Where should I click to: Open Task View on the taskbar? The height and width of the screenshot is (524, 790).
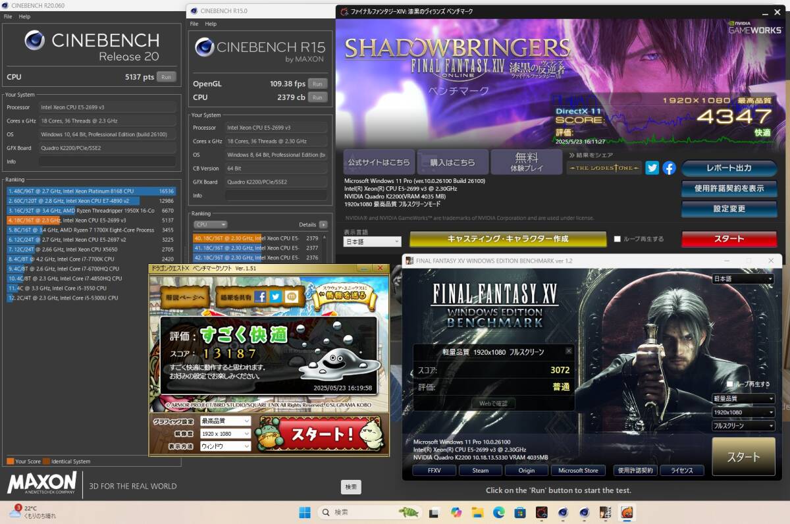pyautogui.click(x=434, y=512)
